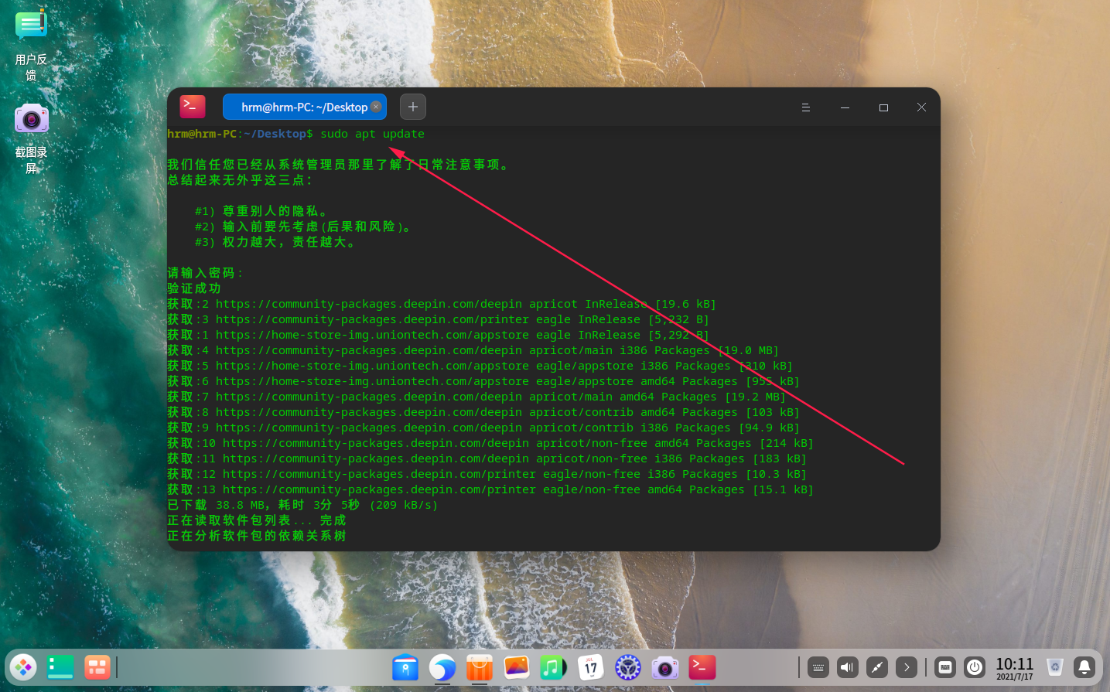Click the pen-shaped tray icon in dock
This screenshot has width=1110, height=692.
[x=877, y=667]
